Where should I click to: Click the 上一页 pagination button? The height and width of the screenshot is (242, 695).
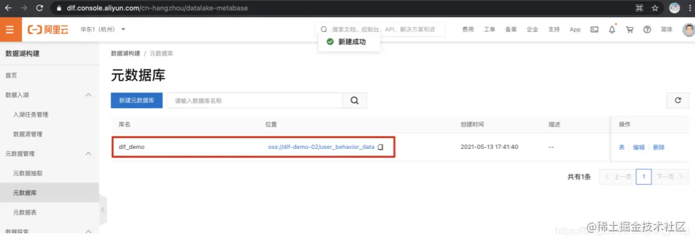617,176
